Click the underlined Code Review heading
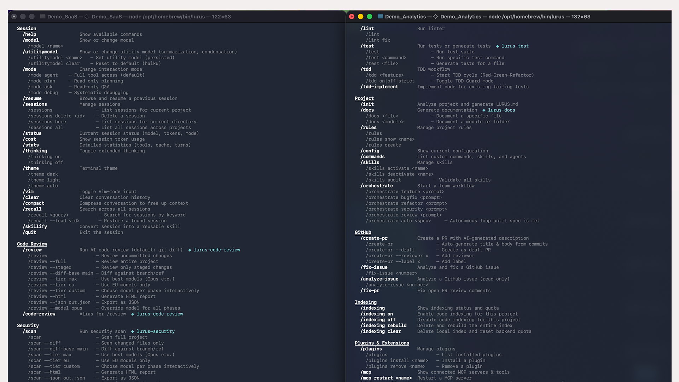679x382 pixels. (32, 244)
